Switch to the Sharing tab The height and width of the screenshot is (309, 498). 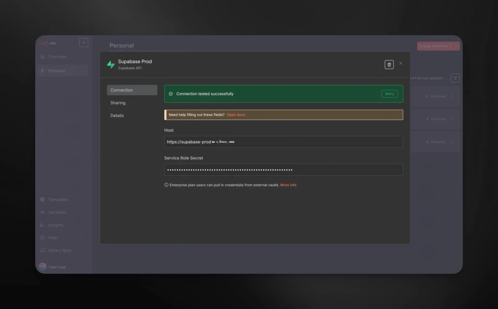click(118, 103)
